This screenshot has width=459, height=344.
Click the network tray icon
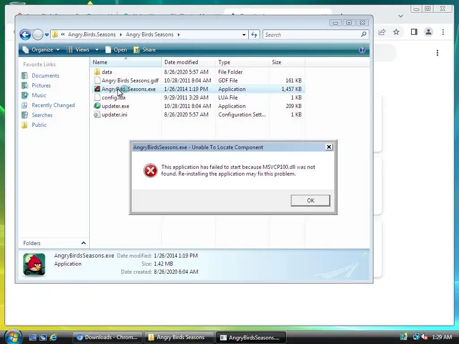pos(416,337)
